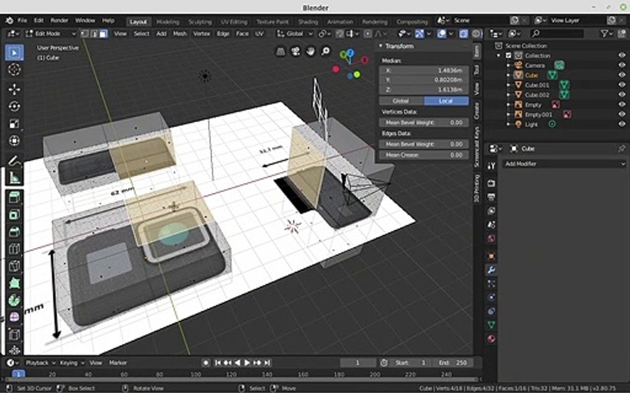
Task: Open the Add Modifier dropdown
Action: point(564,164)
